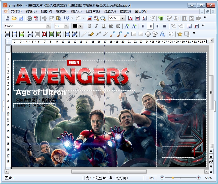Toggle numbered list formatting
This screenshot has width=218, height=184.
click(x=196, y=26)
